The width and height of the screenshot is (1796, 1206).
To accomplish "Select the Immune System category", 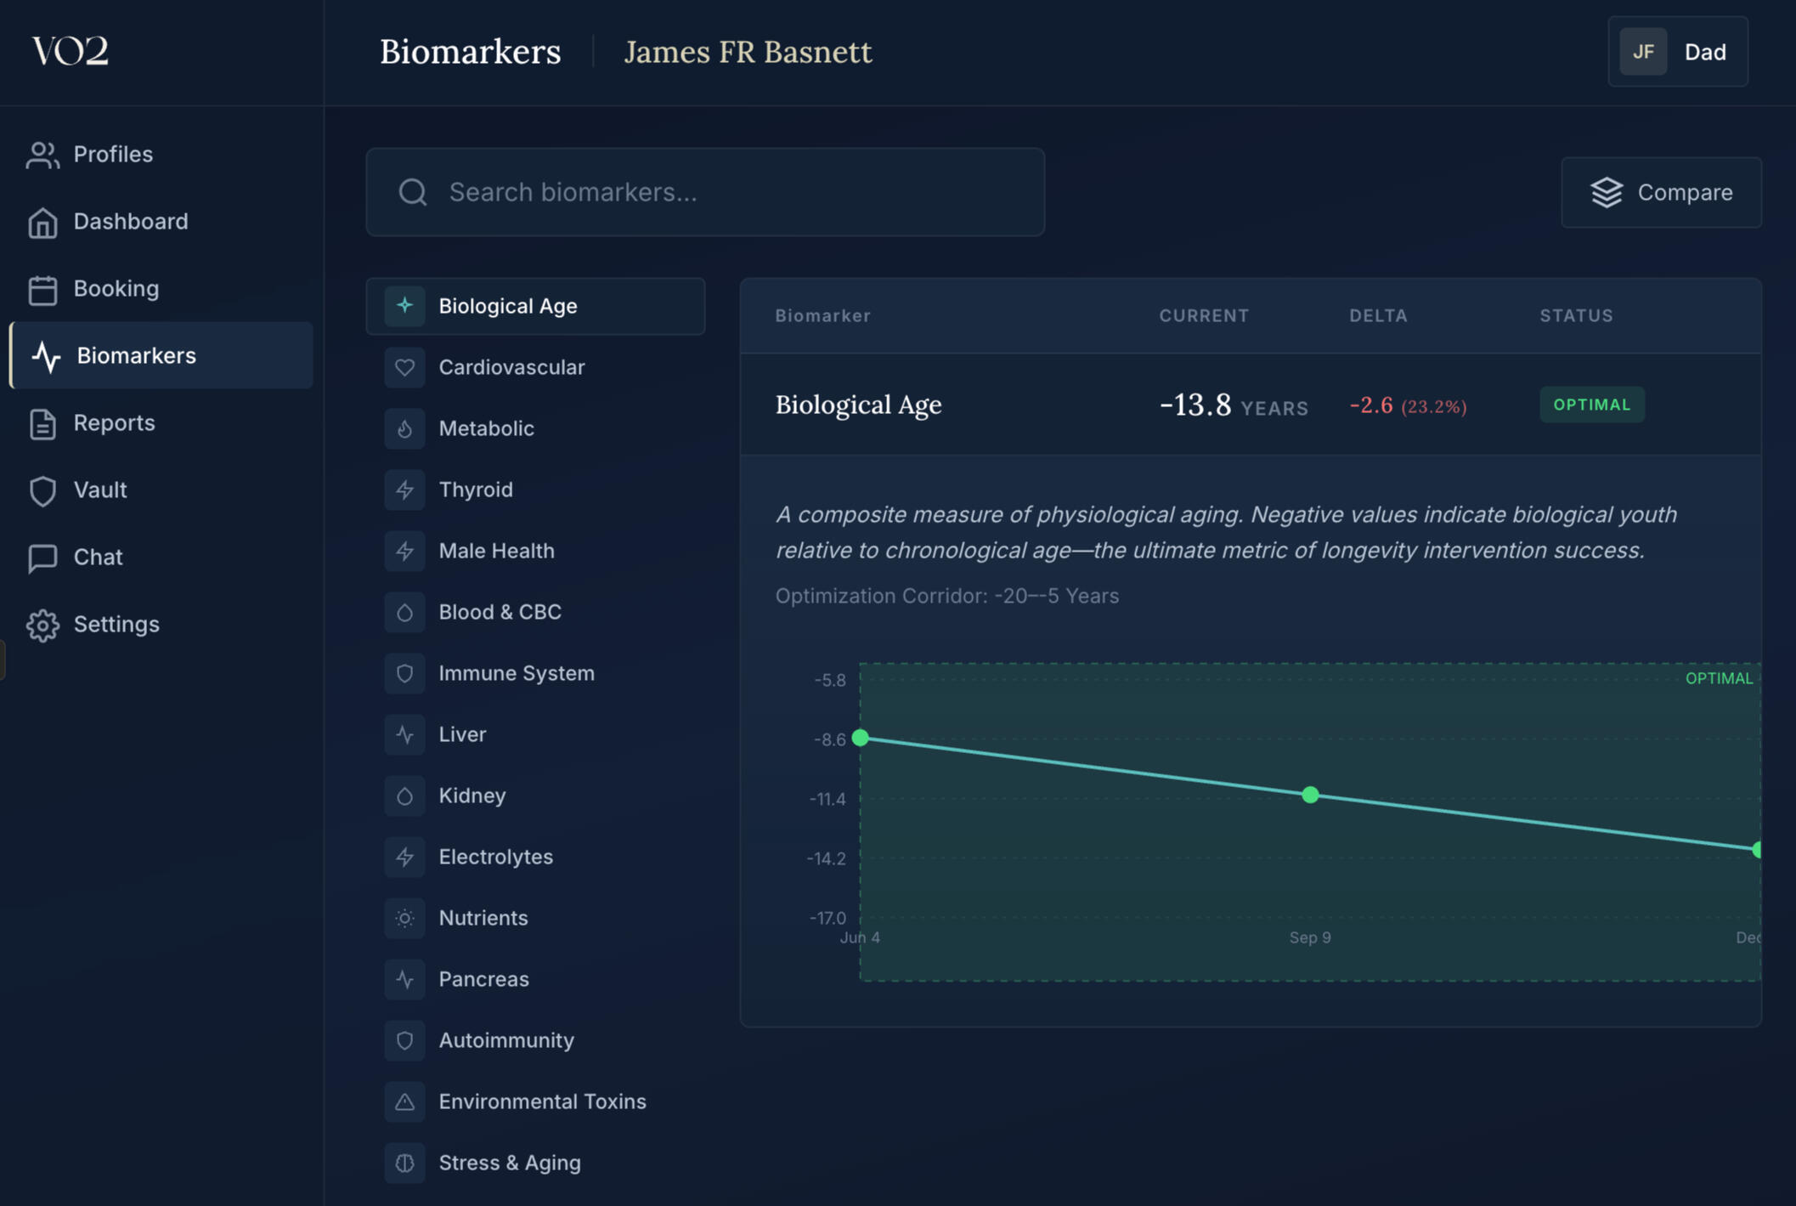I will click(516, 673).
